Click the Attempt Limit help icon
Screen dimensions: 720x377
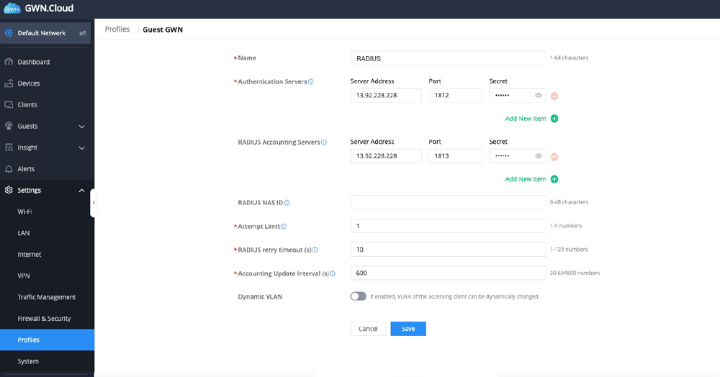(284, 227)
